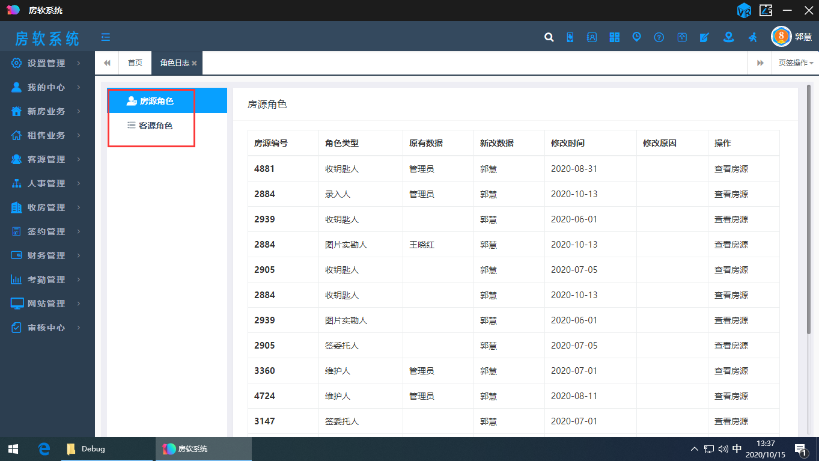Open the address book contacts icon
Screen dimensions: 819x461
pos(592,37)
